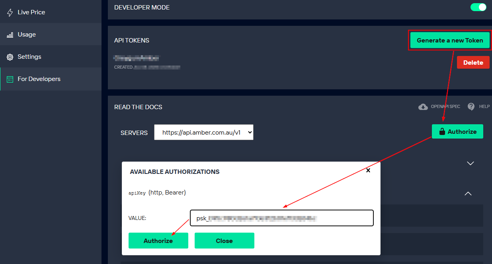
Task: Dismiss the Available Authorizations dialog with X
Action: click(x=368, y=170)
